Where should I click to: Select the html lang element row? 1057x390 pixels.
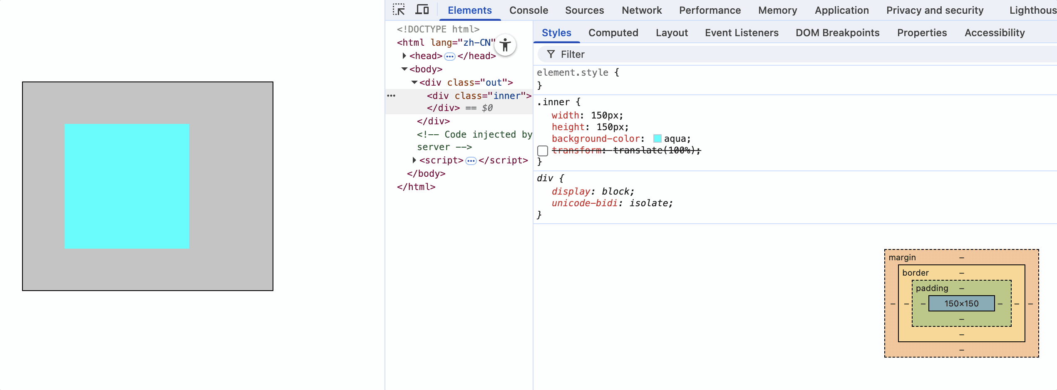pyautogui.click(x=446, y=43)
